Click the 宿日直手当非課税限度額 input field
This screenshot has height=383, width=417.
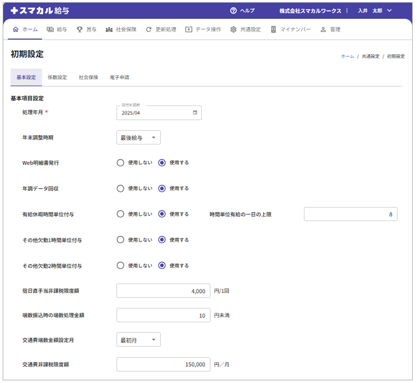coord(163,291)
